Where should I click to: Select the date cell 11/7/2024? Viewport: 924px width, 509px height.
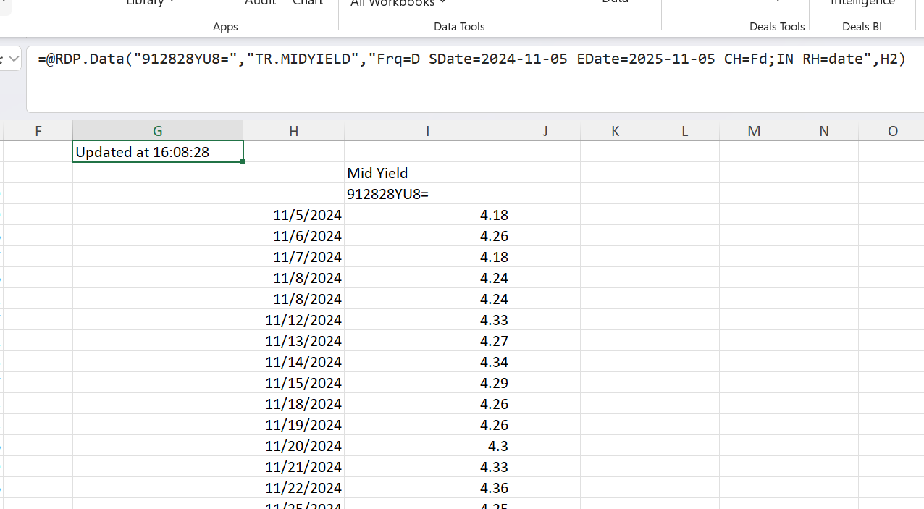293,257
